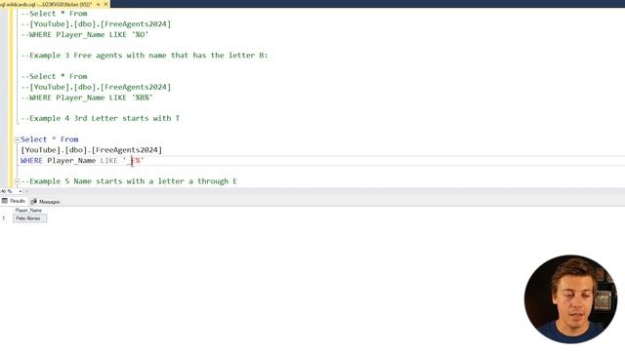The width and height of the screenshot is (625, 351).
Task: Collapse the 'Select * From' query block
Action: (x=18, y=139)
